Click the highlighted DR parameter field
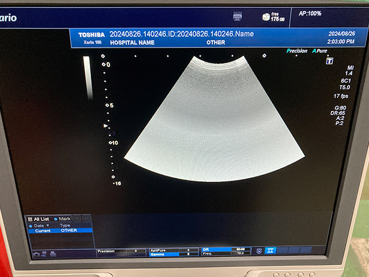This screenshot has width=369, height=277. [226, 249]
